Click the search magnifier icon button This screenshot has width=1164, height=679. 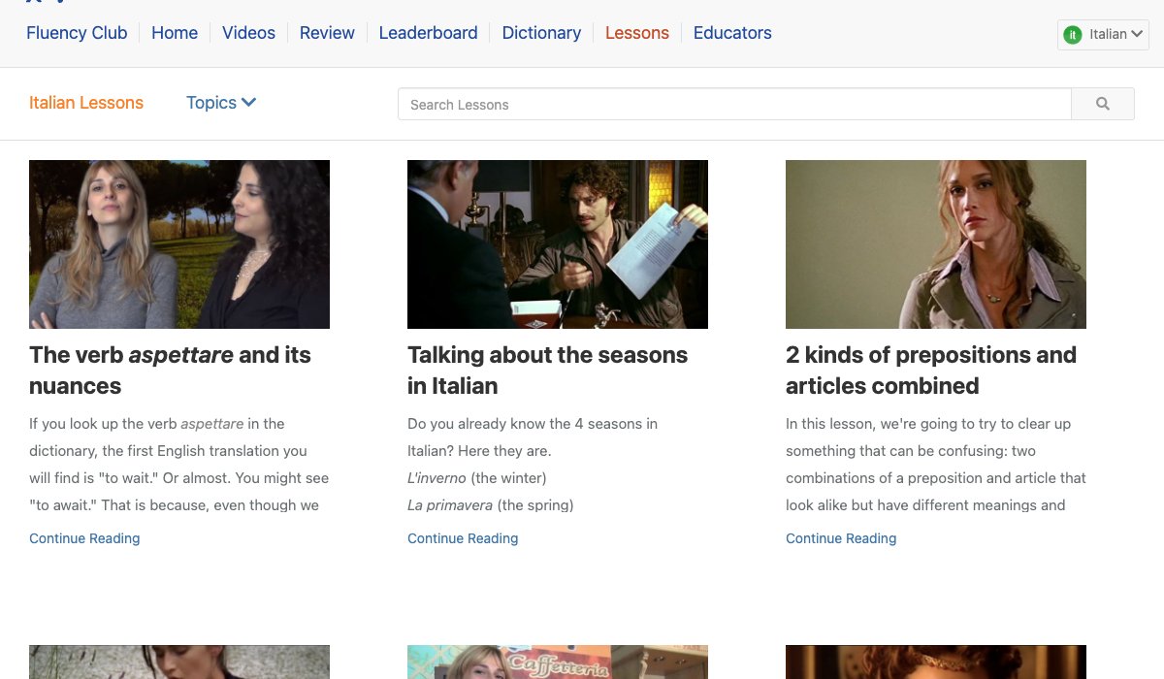pyautogui.click(x=1103, y=104)
